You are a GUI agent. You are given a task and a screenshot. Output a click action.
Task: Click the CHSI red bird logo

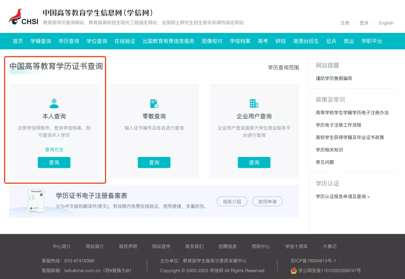(24, 17)
